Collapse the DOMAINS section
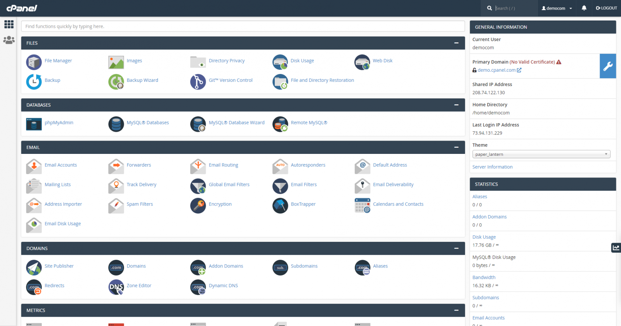Image resolution: width=621 pixels, height=326 pixels. pos(456,248)
